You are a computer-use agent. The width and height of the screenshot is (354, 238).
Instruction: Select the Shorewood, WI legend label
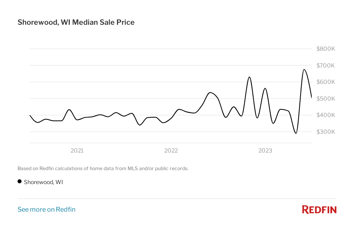pyautogui.click(x=43, y=182)
